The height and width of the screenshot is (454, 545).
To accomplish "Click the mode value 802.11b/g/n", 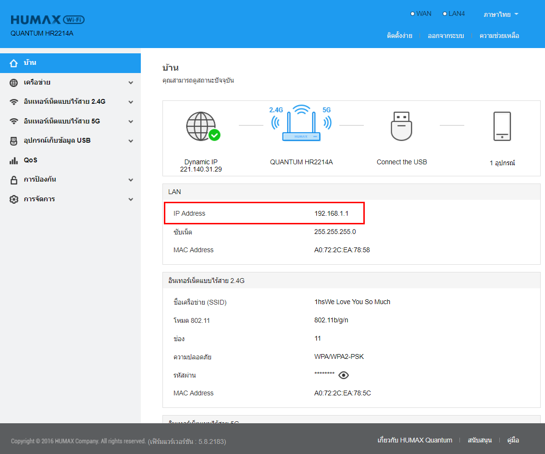I will click(x=331, y=320).
